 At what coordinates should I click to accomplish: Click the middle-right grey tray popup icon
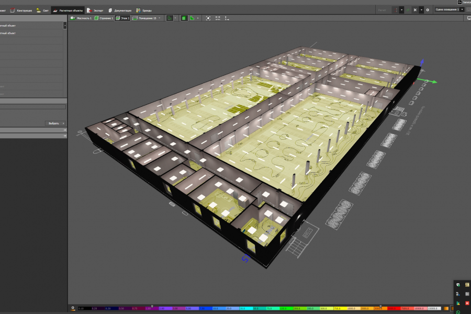point(467,294)
